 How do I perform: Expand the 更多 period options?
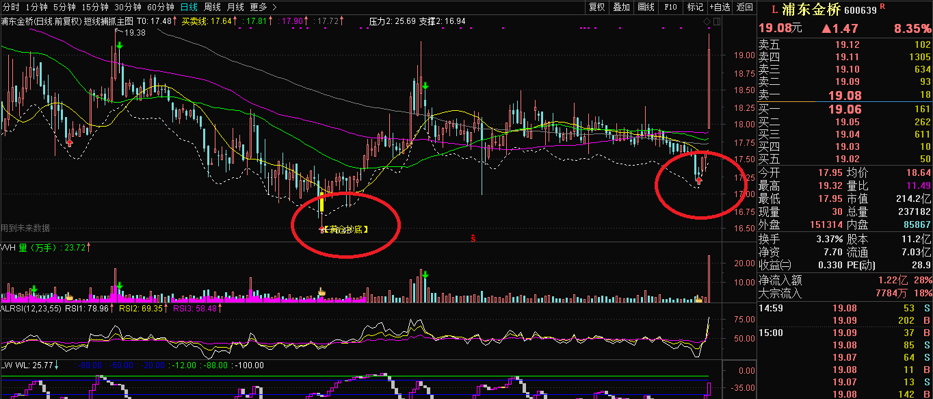point(263,8)
